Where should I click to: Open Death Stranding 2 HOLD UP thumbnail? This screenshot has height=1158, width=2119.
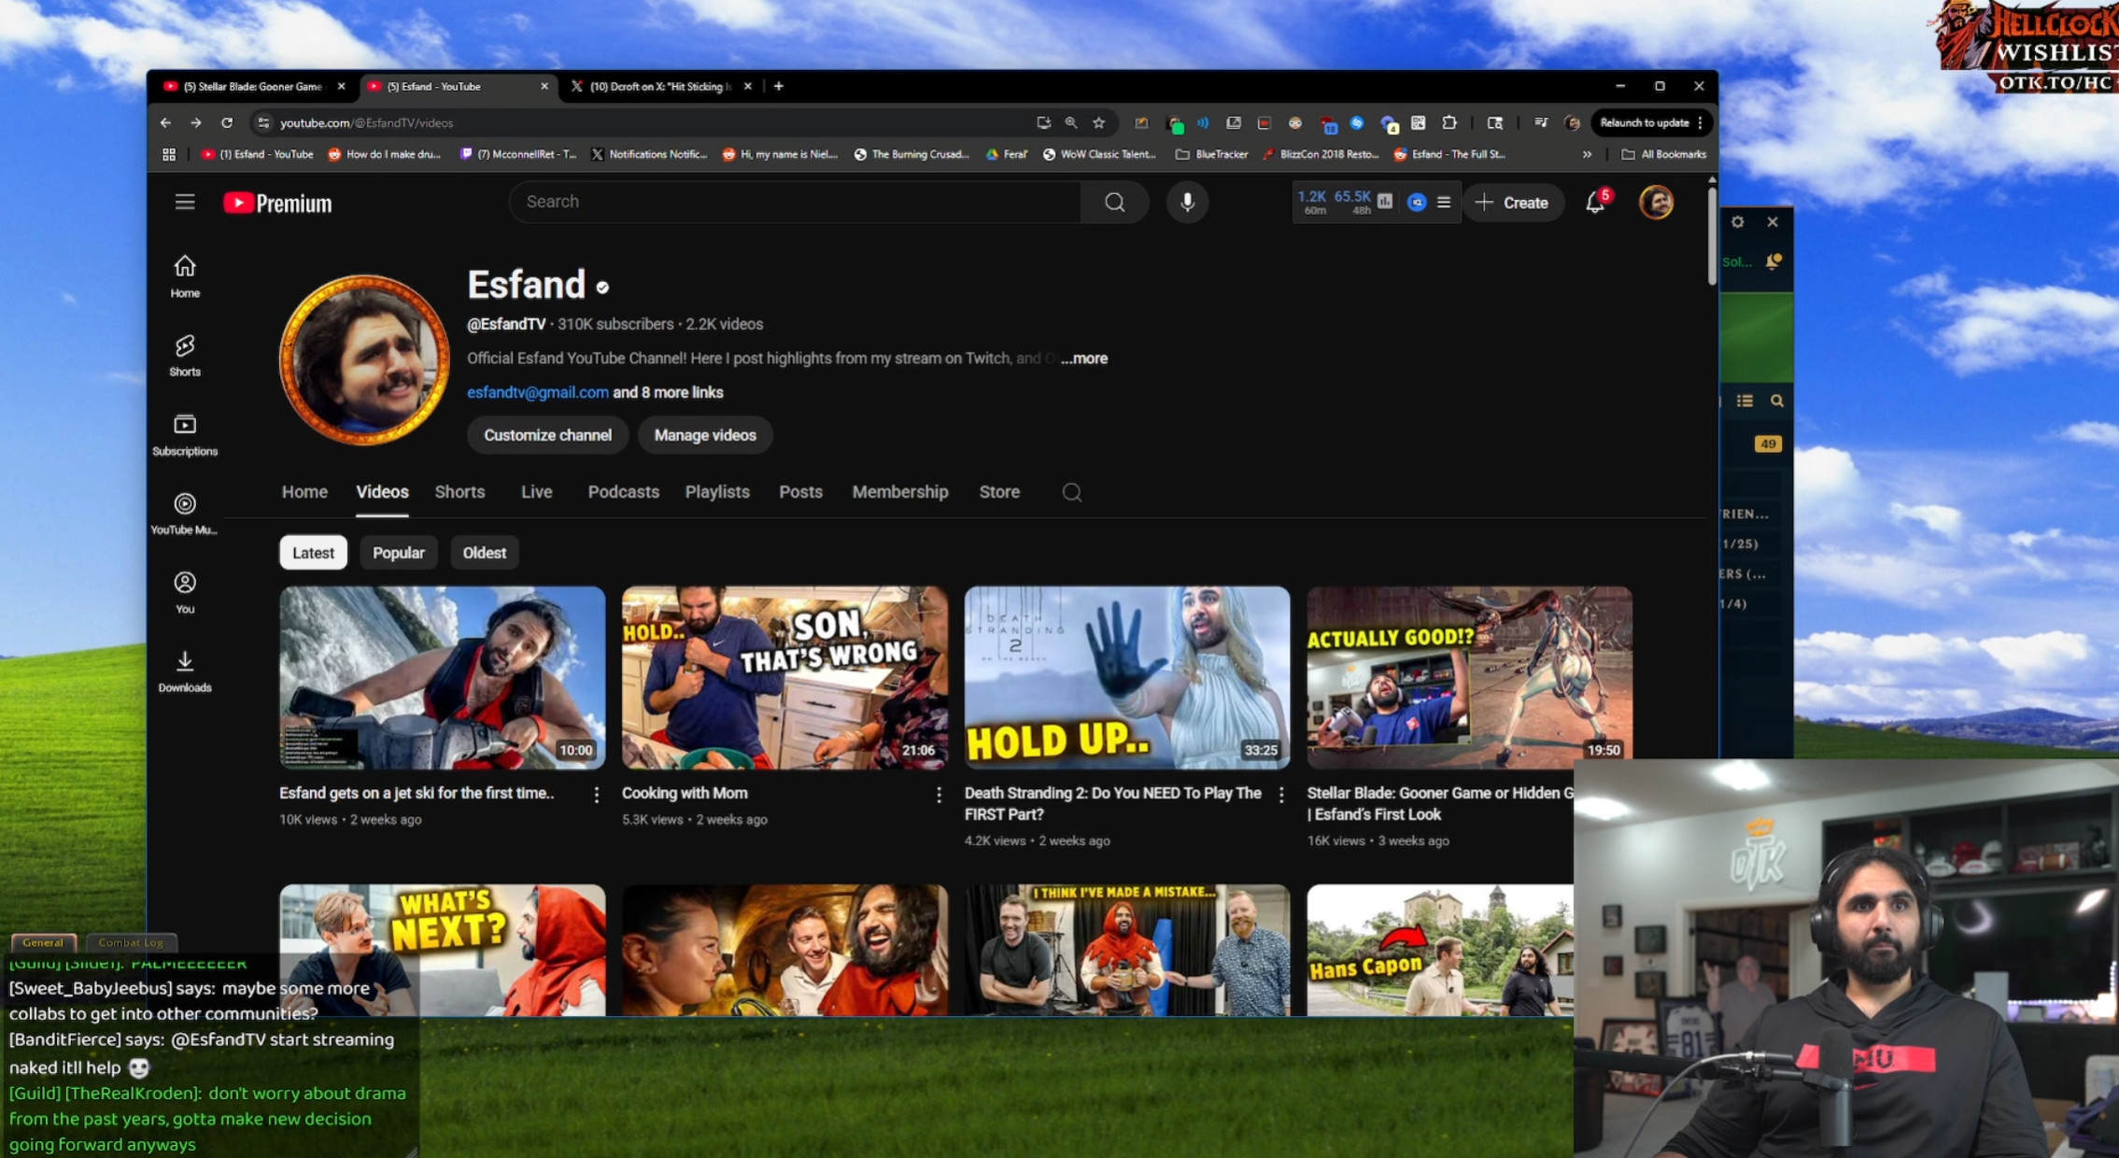point(1127,678)
